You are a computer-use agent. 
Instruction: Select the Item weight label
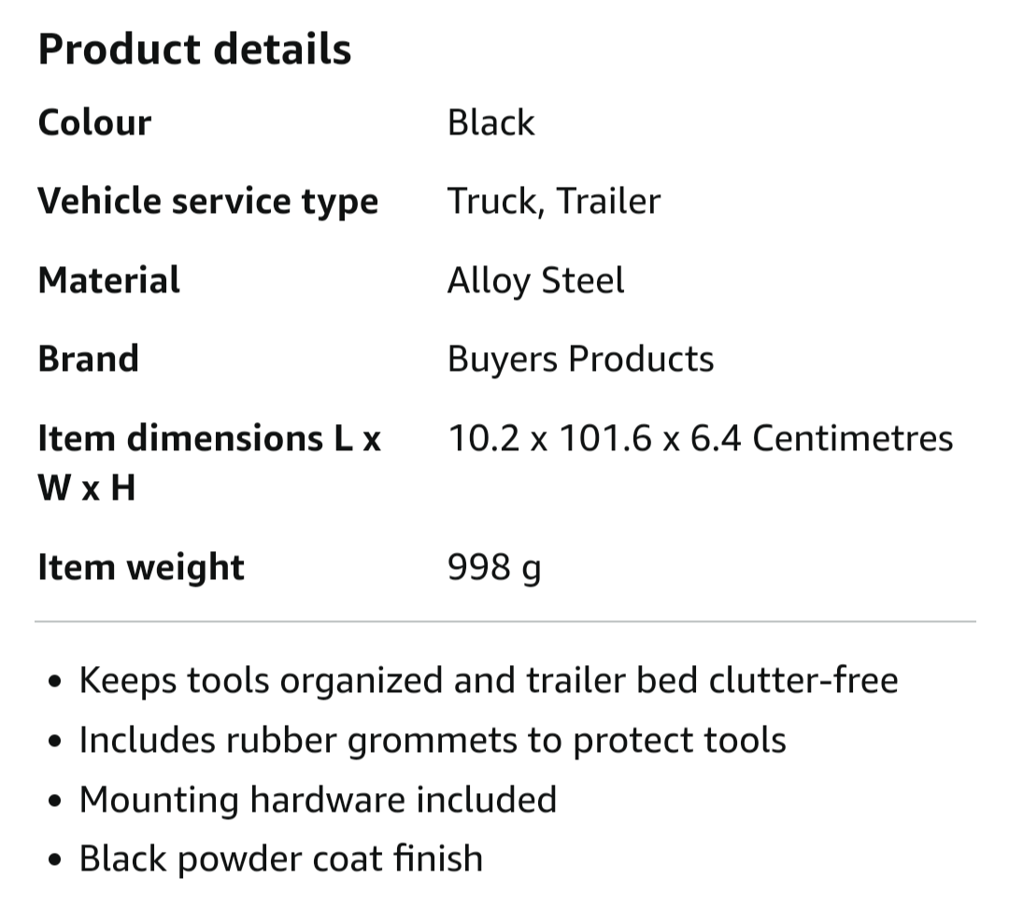141,567
